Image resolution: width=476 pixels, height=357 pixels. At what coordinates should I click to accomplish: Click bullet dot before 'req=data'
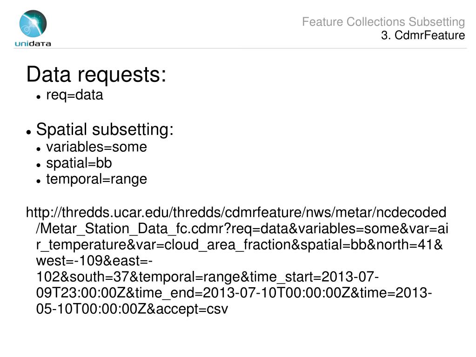[x=38, y=97]
